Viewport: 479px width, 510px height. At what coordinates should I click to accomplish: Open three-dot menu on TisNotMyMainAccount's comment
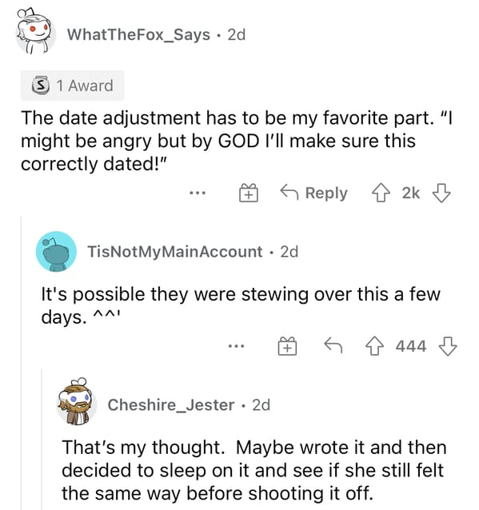pos(236,346)
